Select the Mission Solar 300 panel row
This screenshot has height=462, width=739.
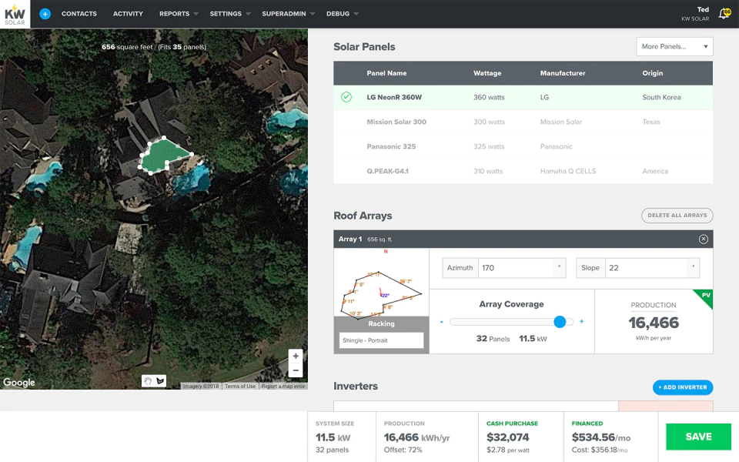coord(523,122)
